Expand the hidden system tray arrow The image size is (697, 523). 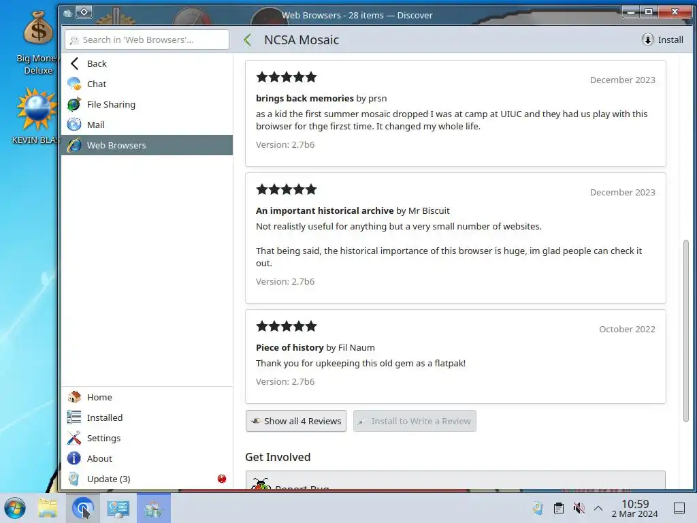tap(598, 508)
